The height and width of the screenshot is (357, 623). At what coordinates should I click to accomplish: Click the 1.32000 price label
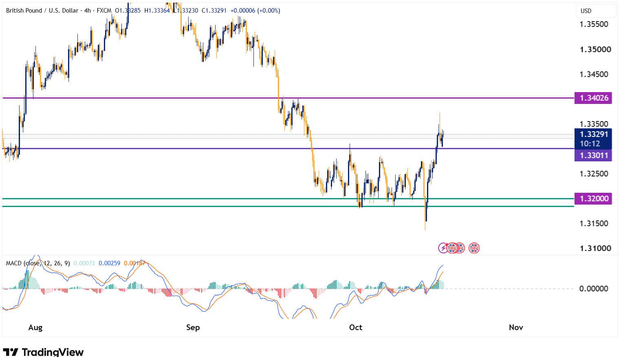593,198
